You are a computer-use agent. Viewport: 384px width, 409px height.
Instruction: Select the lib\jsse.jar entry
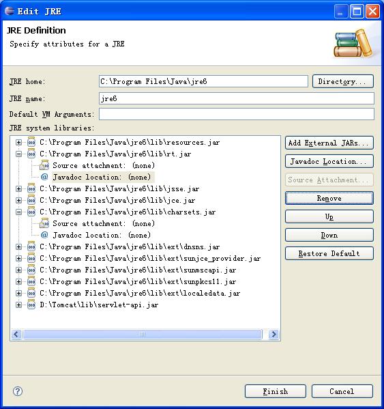click(119, 188)
